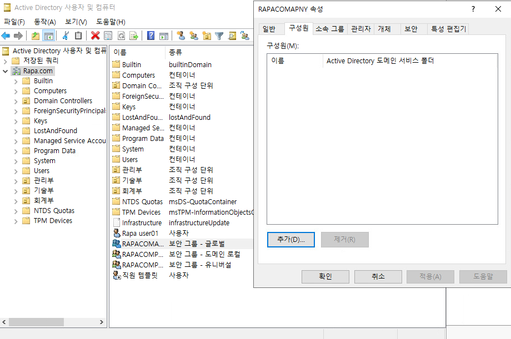Click the Back arrow toolbar icon

tap(6, 36)
